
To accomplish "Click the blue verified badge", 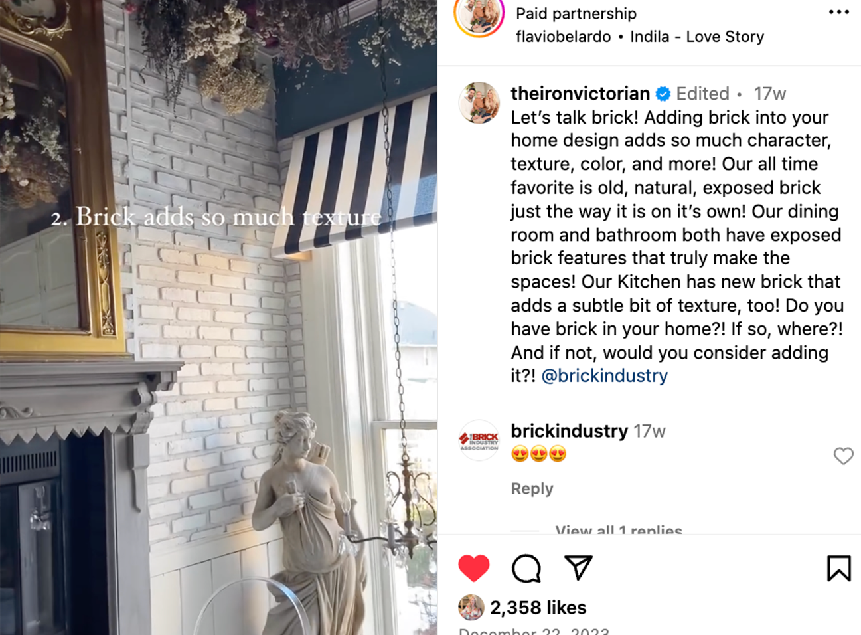I will coord(663,94).
